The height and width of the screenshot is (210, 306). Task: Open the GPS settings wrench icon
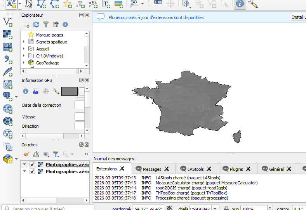tap(56, 92)
